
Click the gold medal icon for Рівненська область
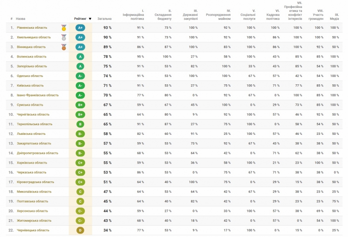click(64, 28)
